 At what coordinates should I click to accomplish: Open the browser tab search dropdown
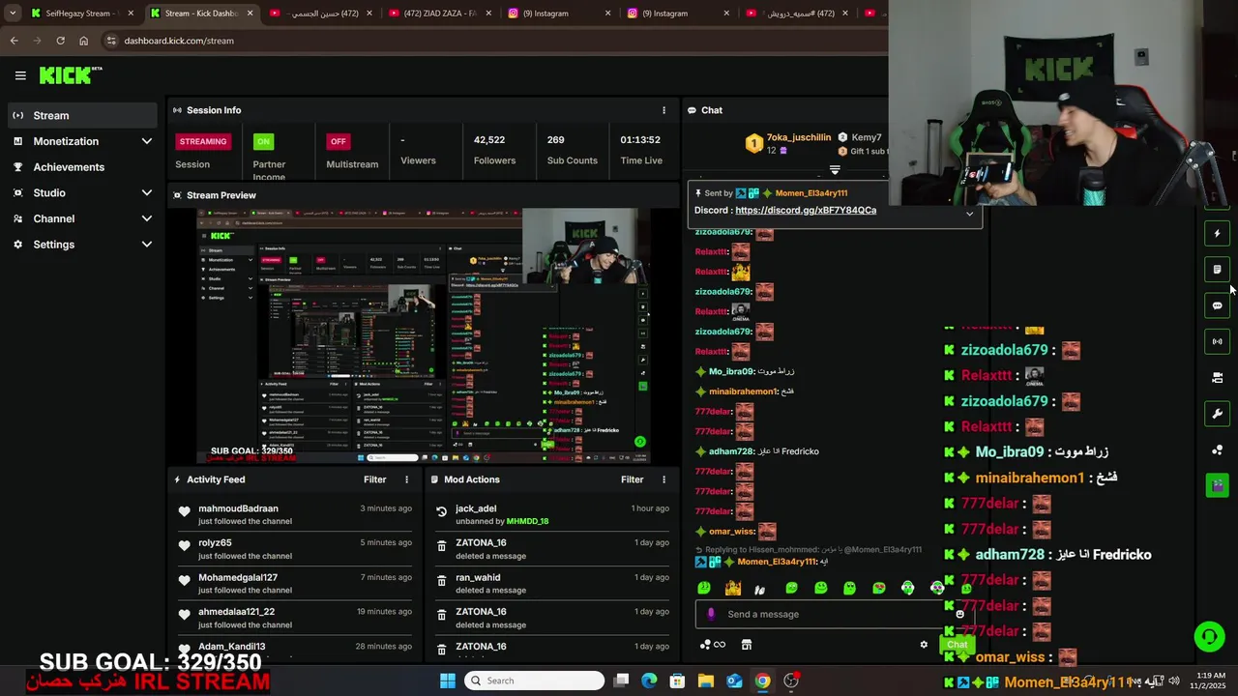[x=13, y=14]
